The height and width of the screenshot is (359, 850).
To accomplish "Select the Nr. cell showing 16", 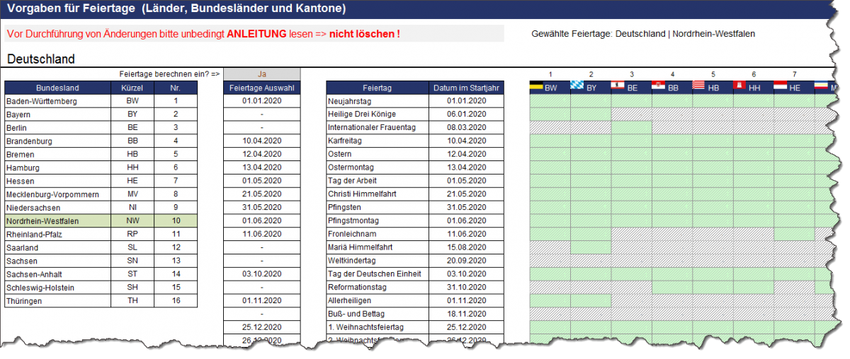I will (x=176, y=302).
